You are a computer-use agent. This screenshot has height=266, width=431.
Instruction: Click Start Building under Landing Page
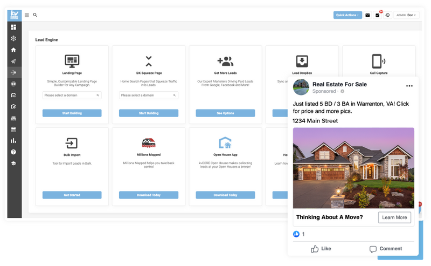click(72, 113)
